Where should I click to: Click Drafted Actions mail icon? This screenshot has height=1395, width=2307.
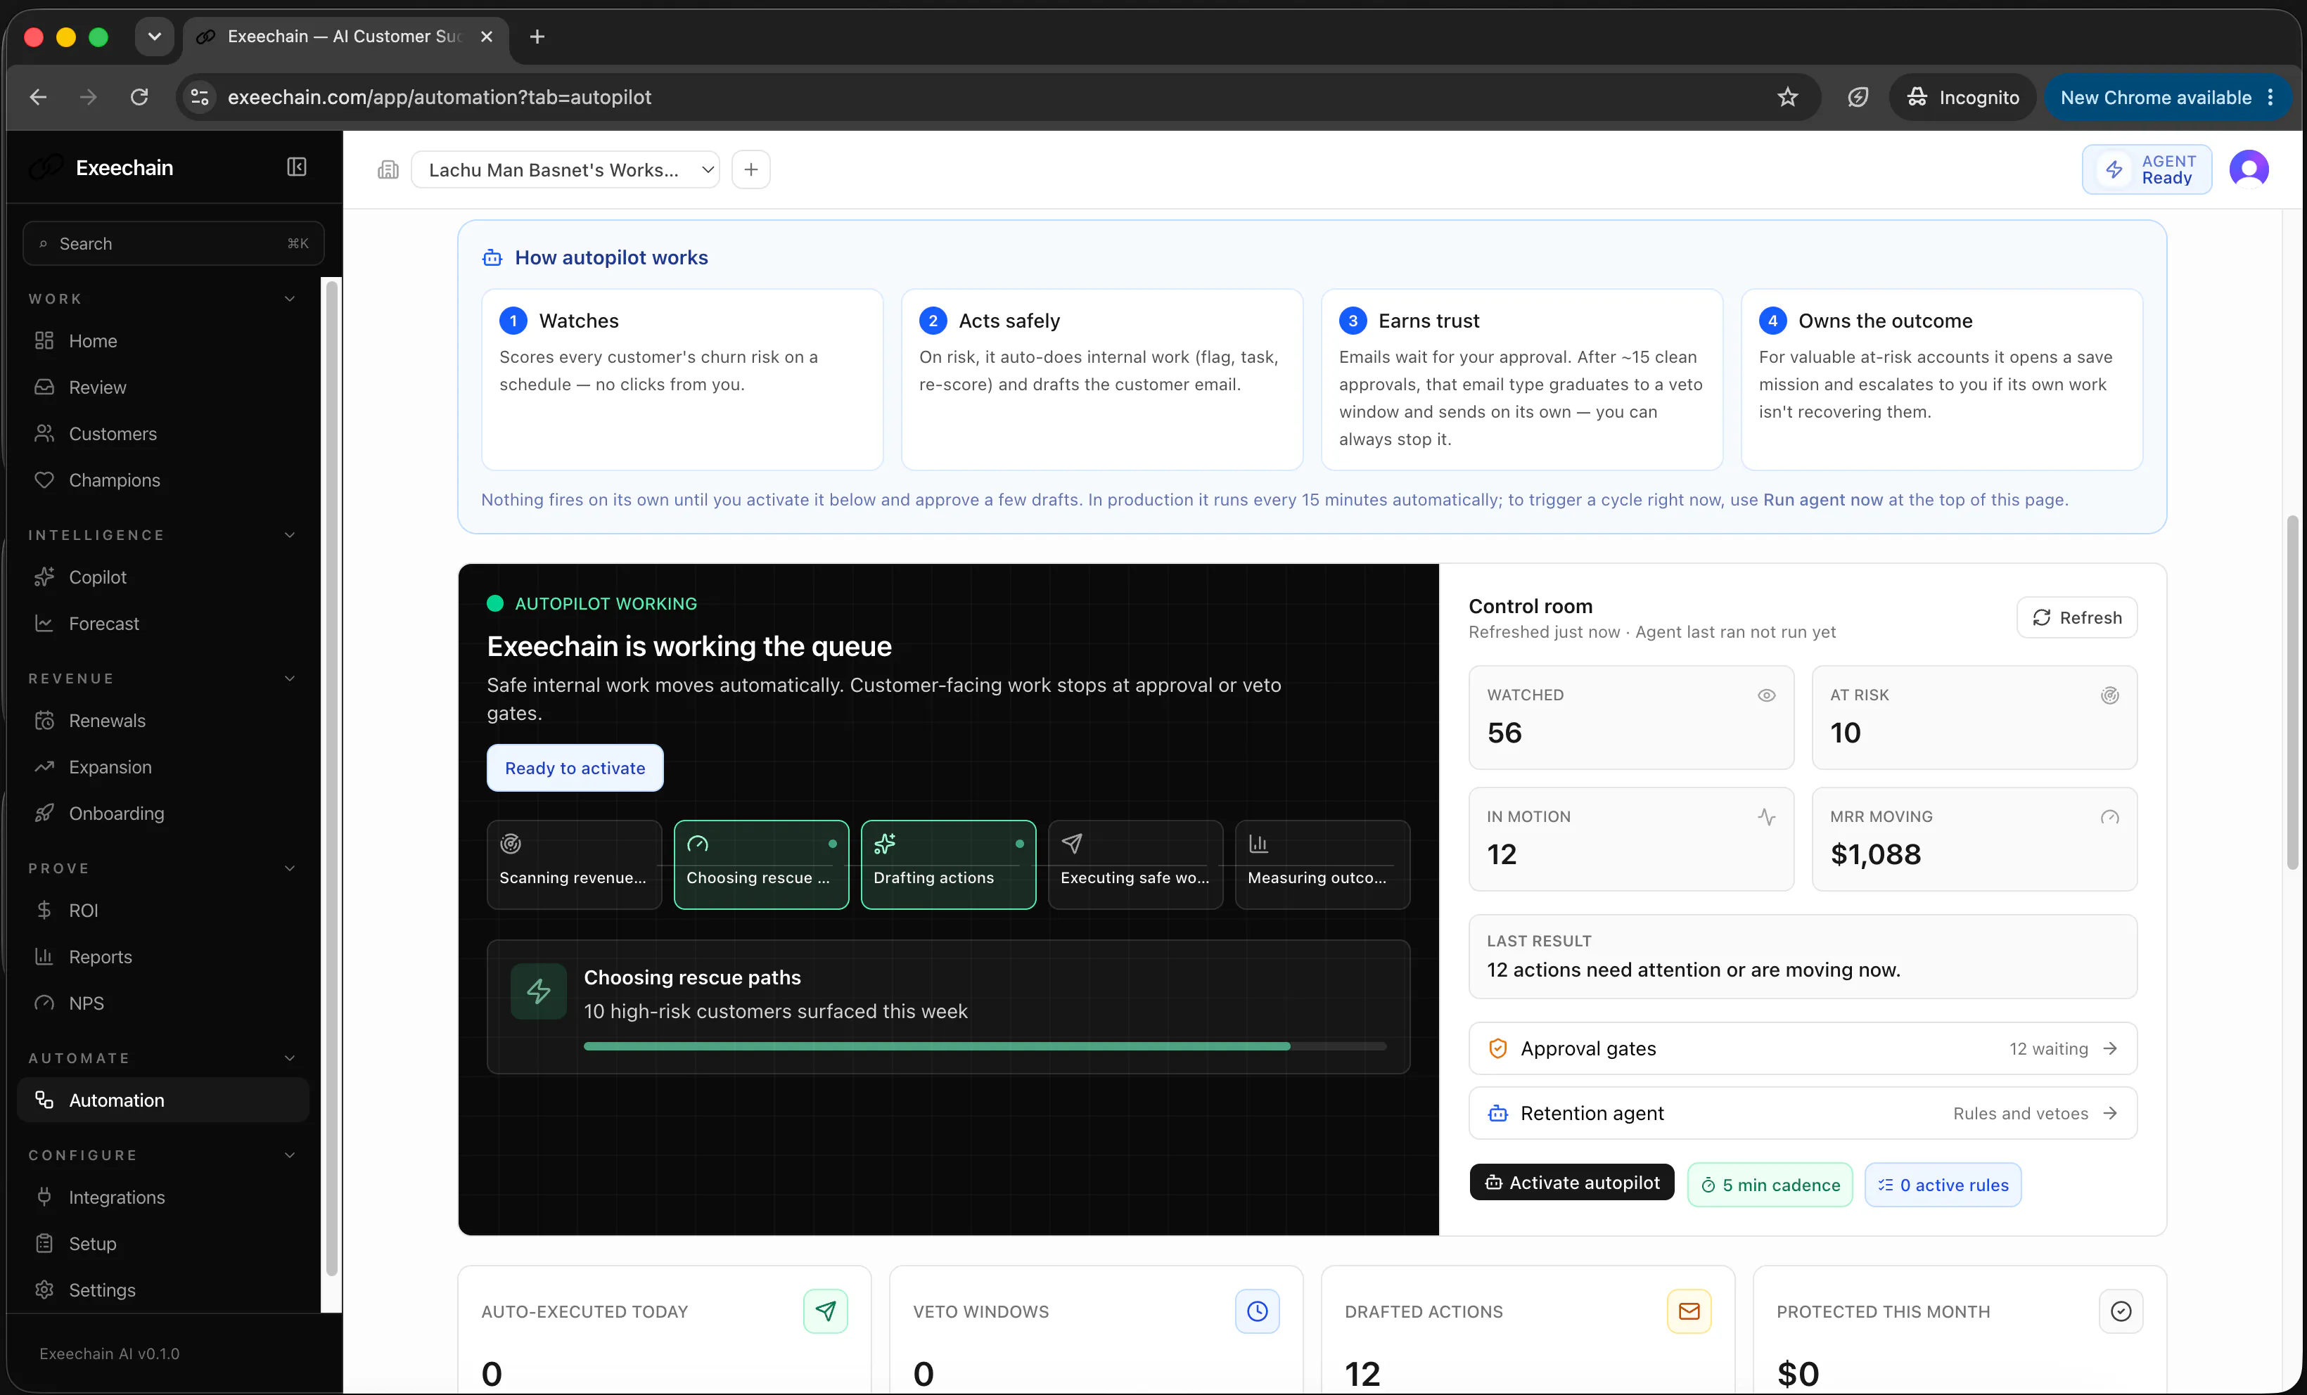[x=1689, y=1311]
